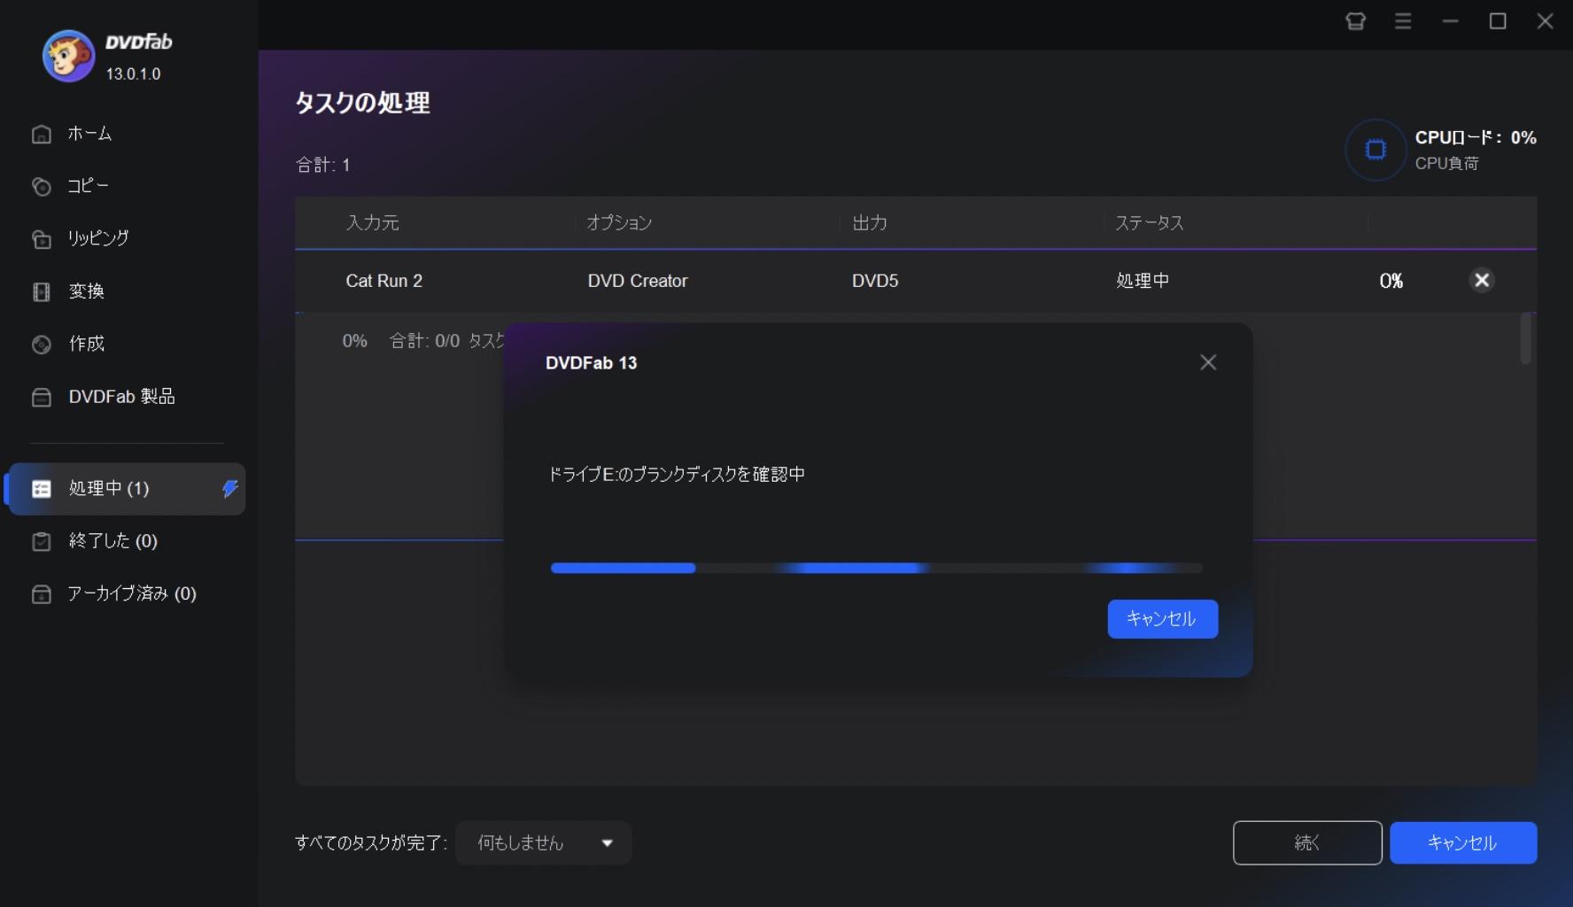Click the ripping icon beside リッピング

[x=42, y=238]
